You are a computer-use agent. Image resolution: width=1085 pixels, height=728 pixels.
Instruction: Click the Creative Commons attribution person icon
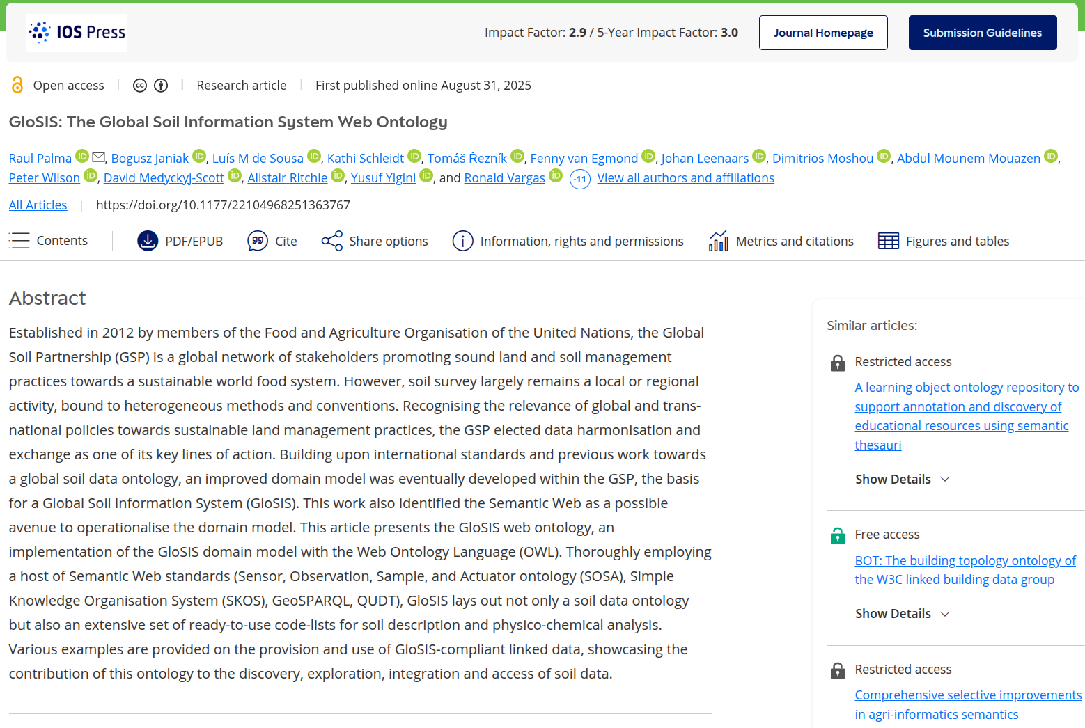pos(161,86)
